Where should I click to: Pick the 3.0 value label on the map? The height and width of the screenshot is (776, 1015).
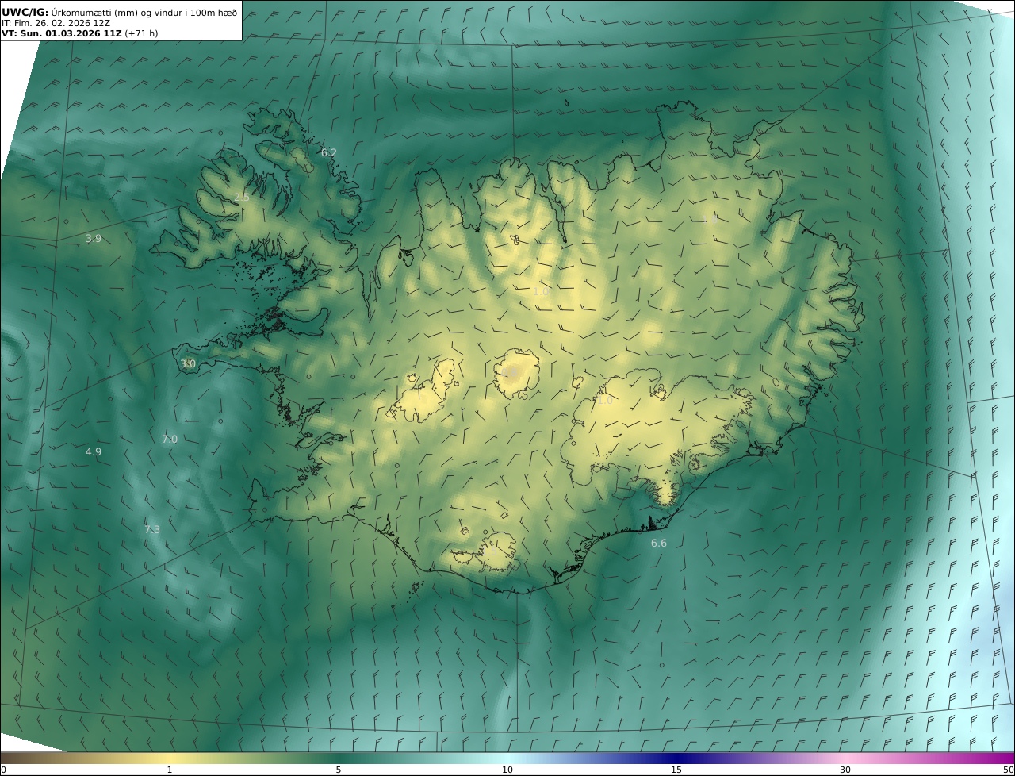[x=188, y=364]
